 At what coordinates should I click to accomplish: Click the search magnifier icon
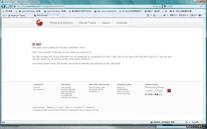[x=202, y=6]
